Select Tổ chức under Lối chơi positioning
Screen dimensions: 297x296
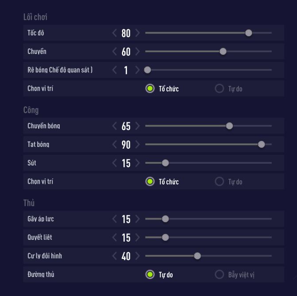pyautogui.click(x=150, y=88)
